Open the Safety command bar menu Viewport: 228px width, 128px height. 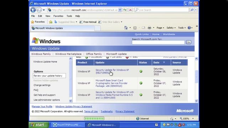(171, 28)
